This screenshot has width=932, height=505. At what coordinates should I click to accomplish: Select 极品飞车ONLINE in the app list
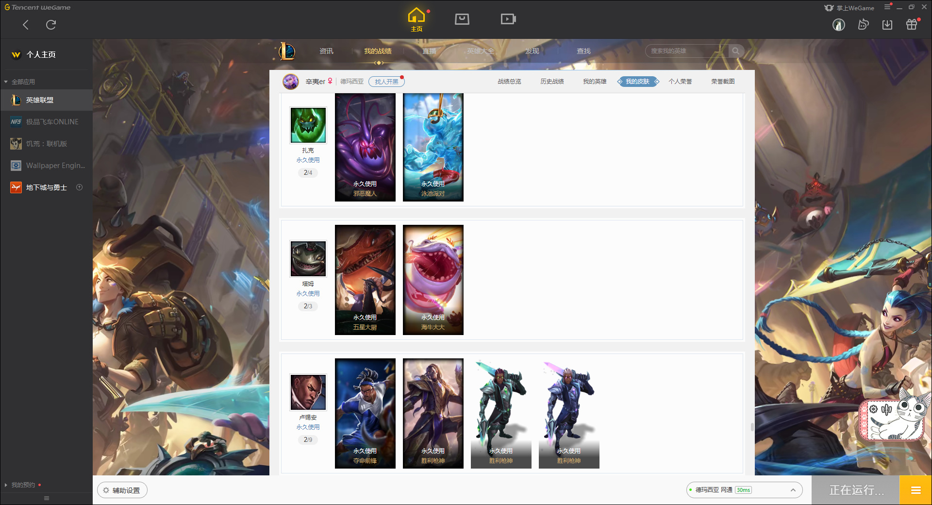46,122
